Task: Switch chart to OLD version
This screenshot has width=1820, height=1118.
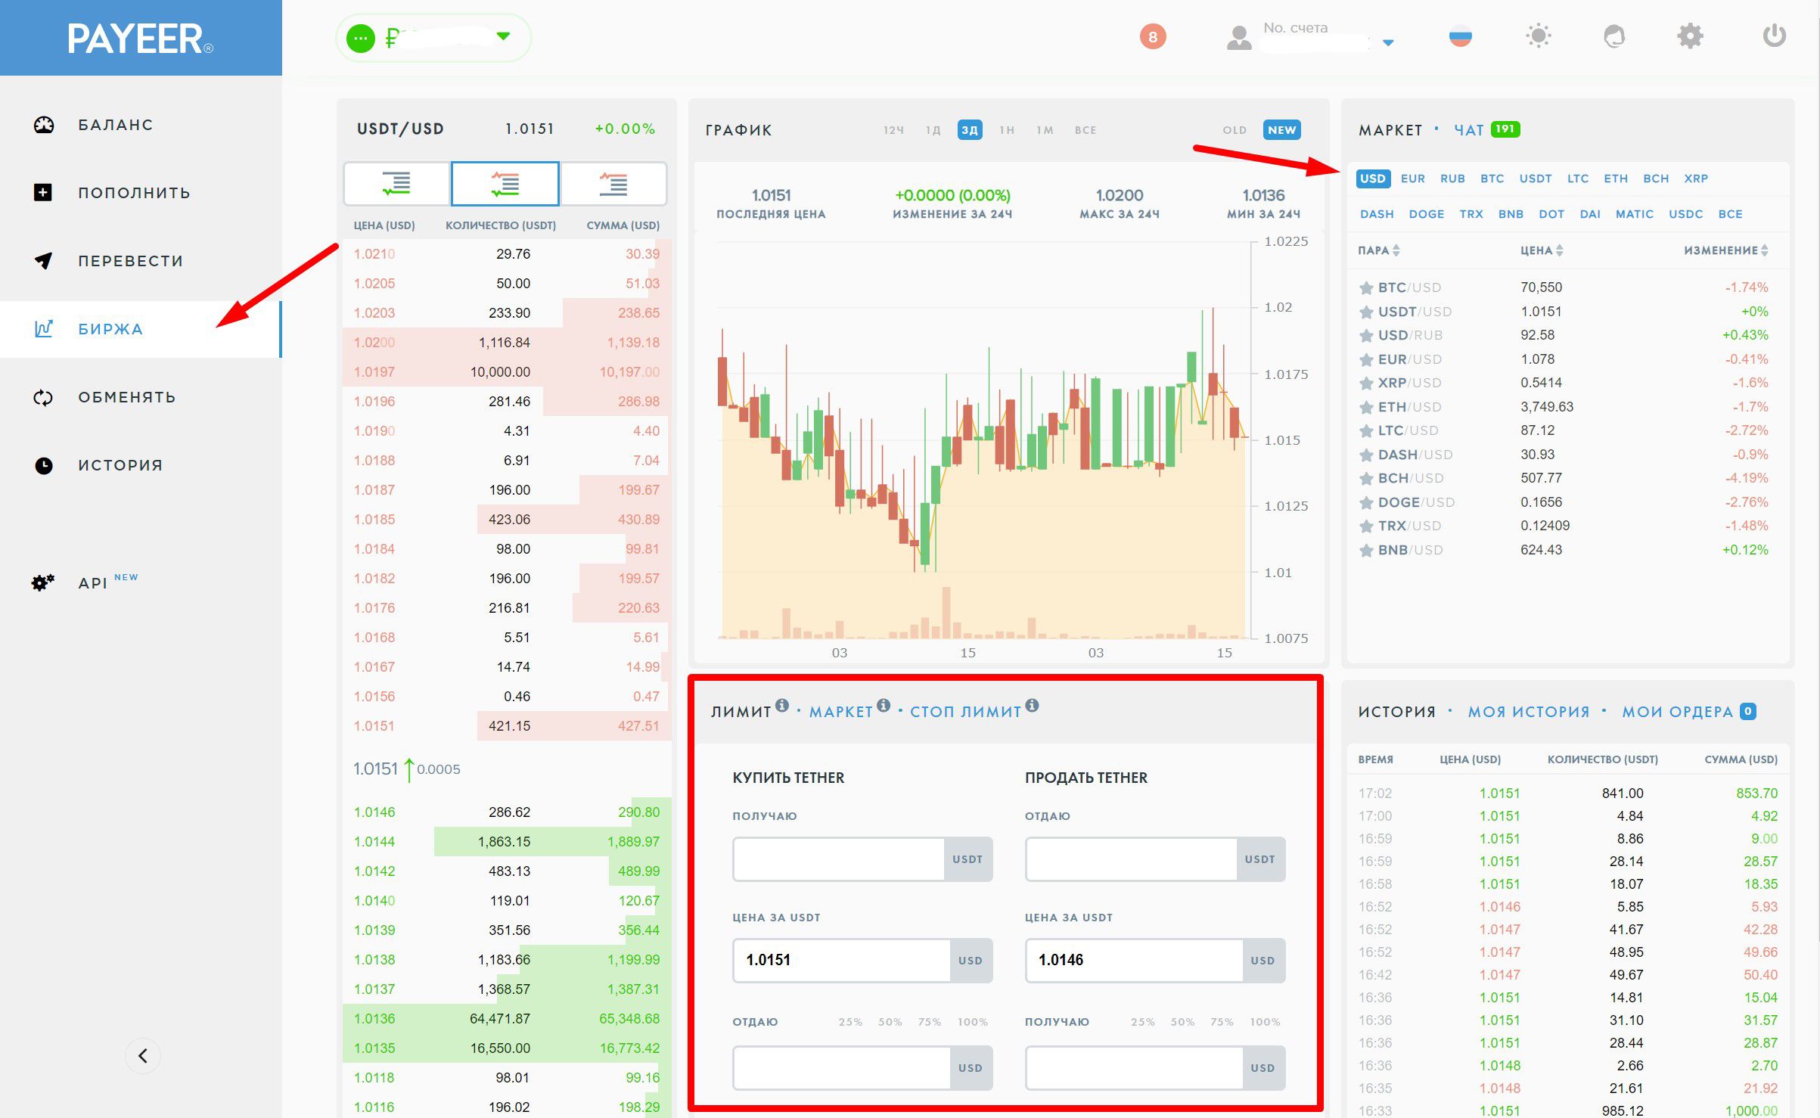Action: tap(1235, 130)
